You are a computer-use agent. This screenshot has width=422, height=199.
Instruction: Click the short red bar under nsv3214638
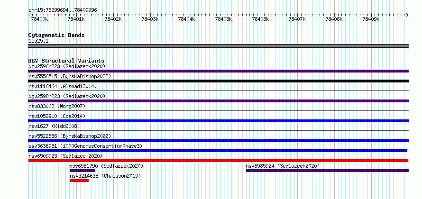79,181
